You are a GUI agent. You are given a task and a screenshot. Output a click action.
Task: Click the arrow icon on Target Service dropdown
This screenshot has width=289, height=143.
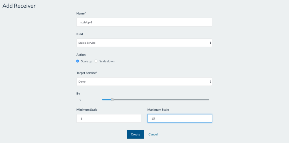point(210,82)
